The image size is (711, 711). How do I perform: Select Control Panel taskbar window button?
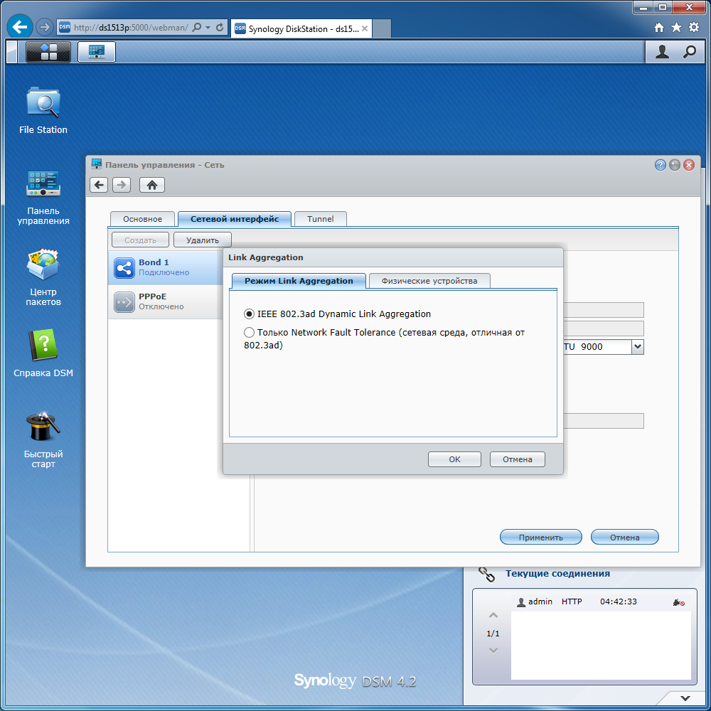click(x=97, y=52)
